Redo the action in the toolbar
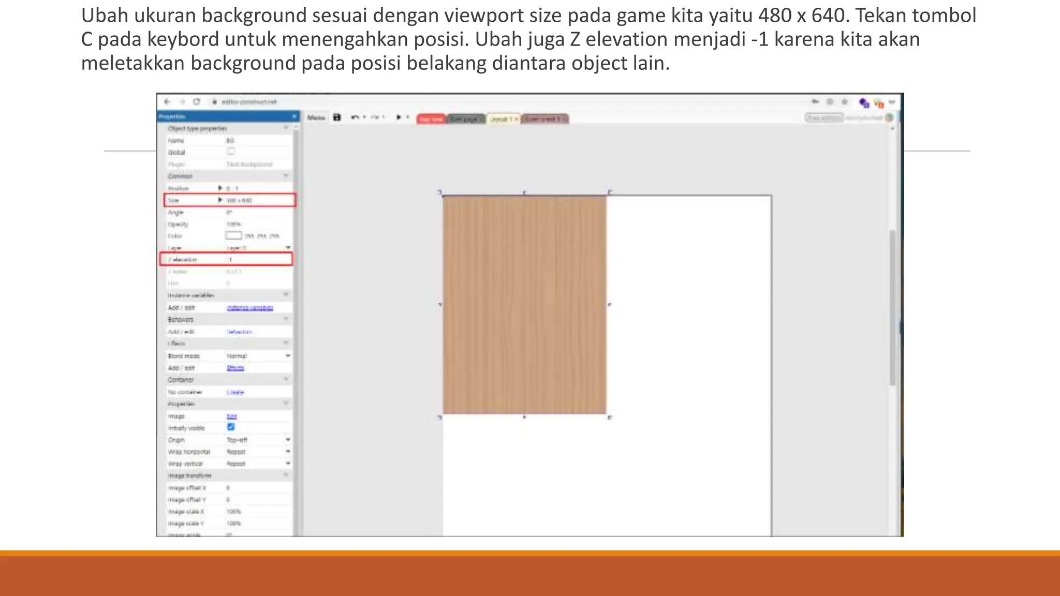 tap(375, 117)
